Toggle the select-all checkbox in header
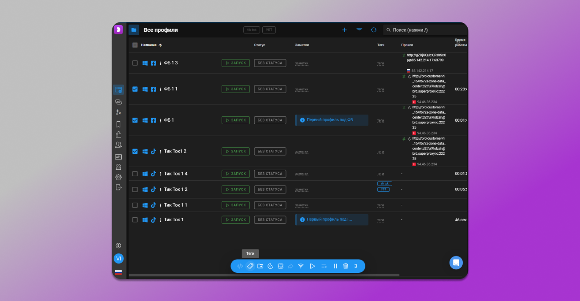This screenshot has height=301, width=580. 135,45
